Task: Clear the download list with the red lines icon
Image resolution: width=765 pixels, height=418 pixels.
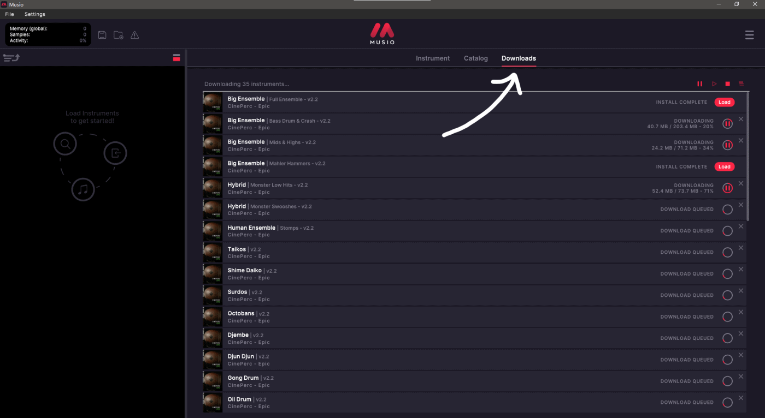Action: pyautogui.click(x=742, y=84)
